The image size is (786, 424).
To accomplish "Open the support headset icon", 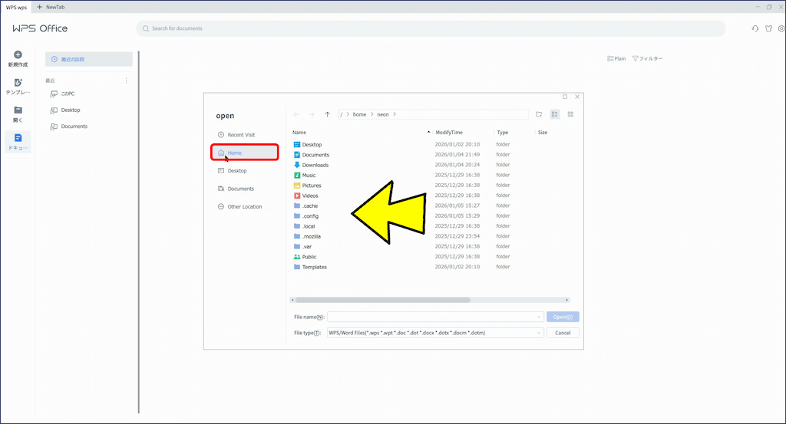I will click(x=755, y=29).
